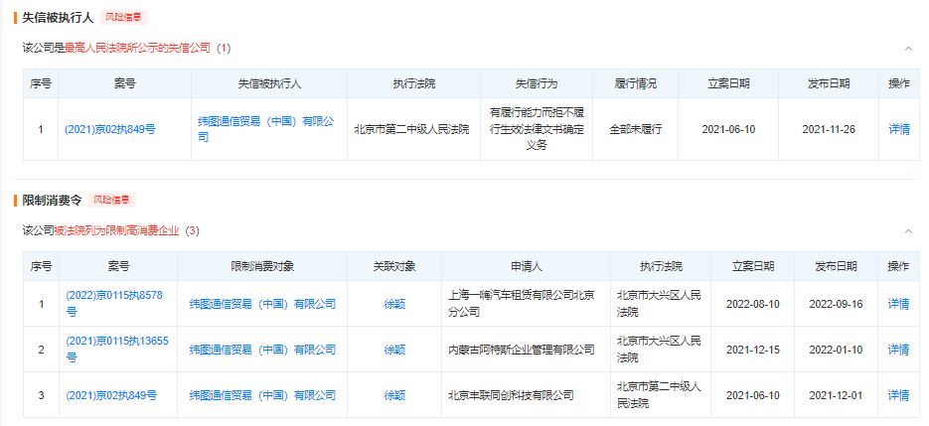
Task: Click the 关联对象 column header
Action: 394,266
